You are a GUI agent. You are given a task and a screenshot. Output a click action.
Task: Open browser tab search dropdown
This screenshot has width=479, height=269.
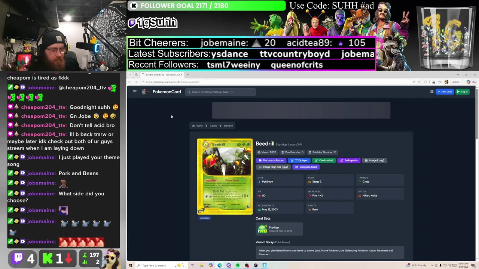tap(130, 75)
